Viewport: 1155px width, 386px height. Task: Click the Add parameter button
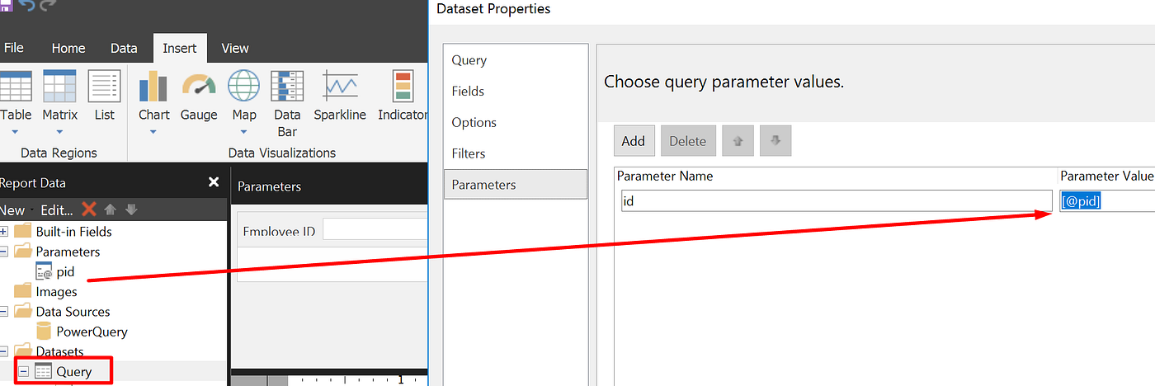[634, 141]
